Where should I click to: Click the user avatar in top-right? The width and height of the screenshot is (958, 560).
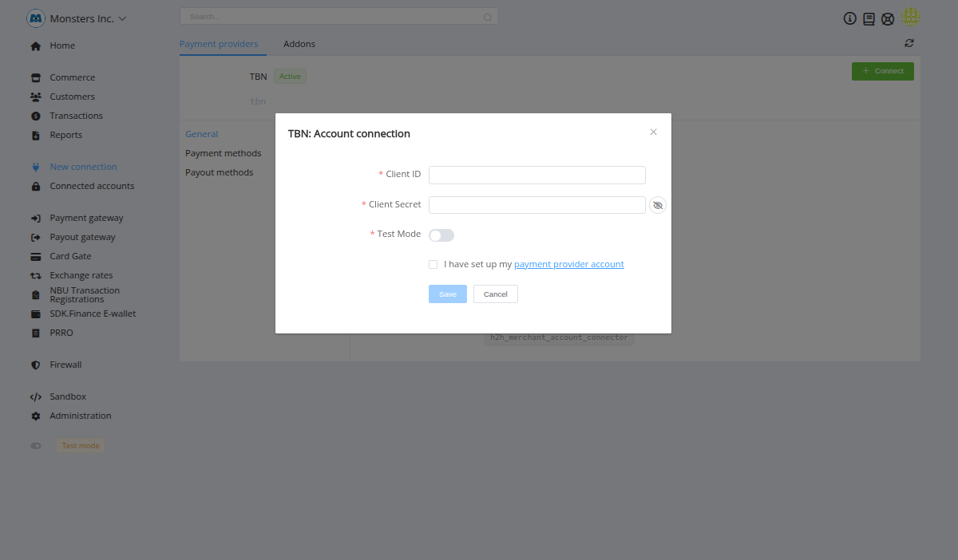911,17
